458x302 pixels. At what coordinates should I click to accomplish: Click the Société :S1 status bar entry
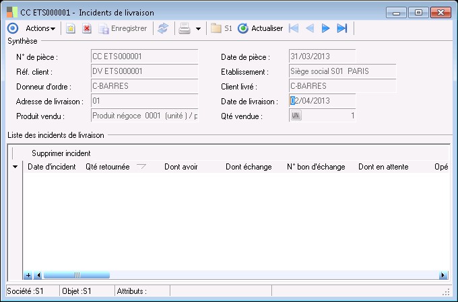(33, 291)
